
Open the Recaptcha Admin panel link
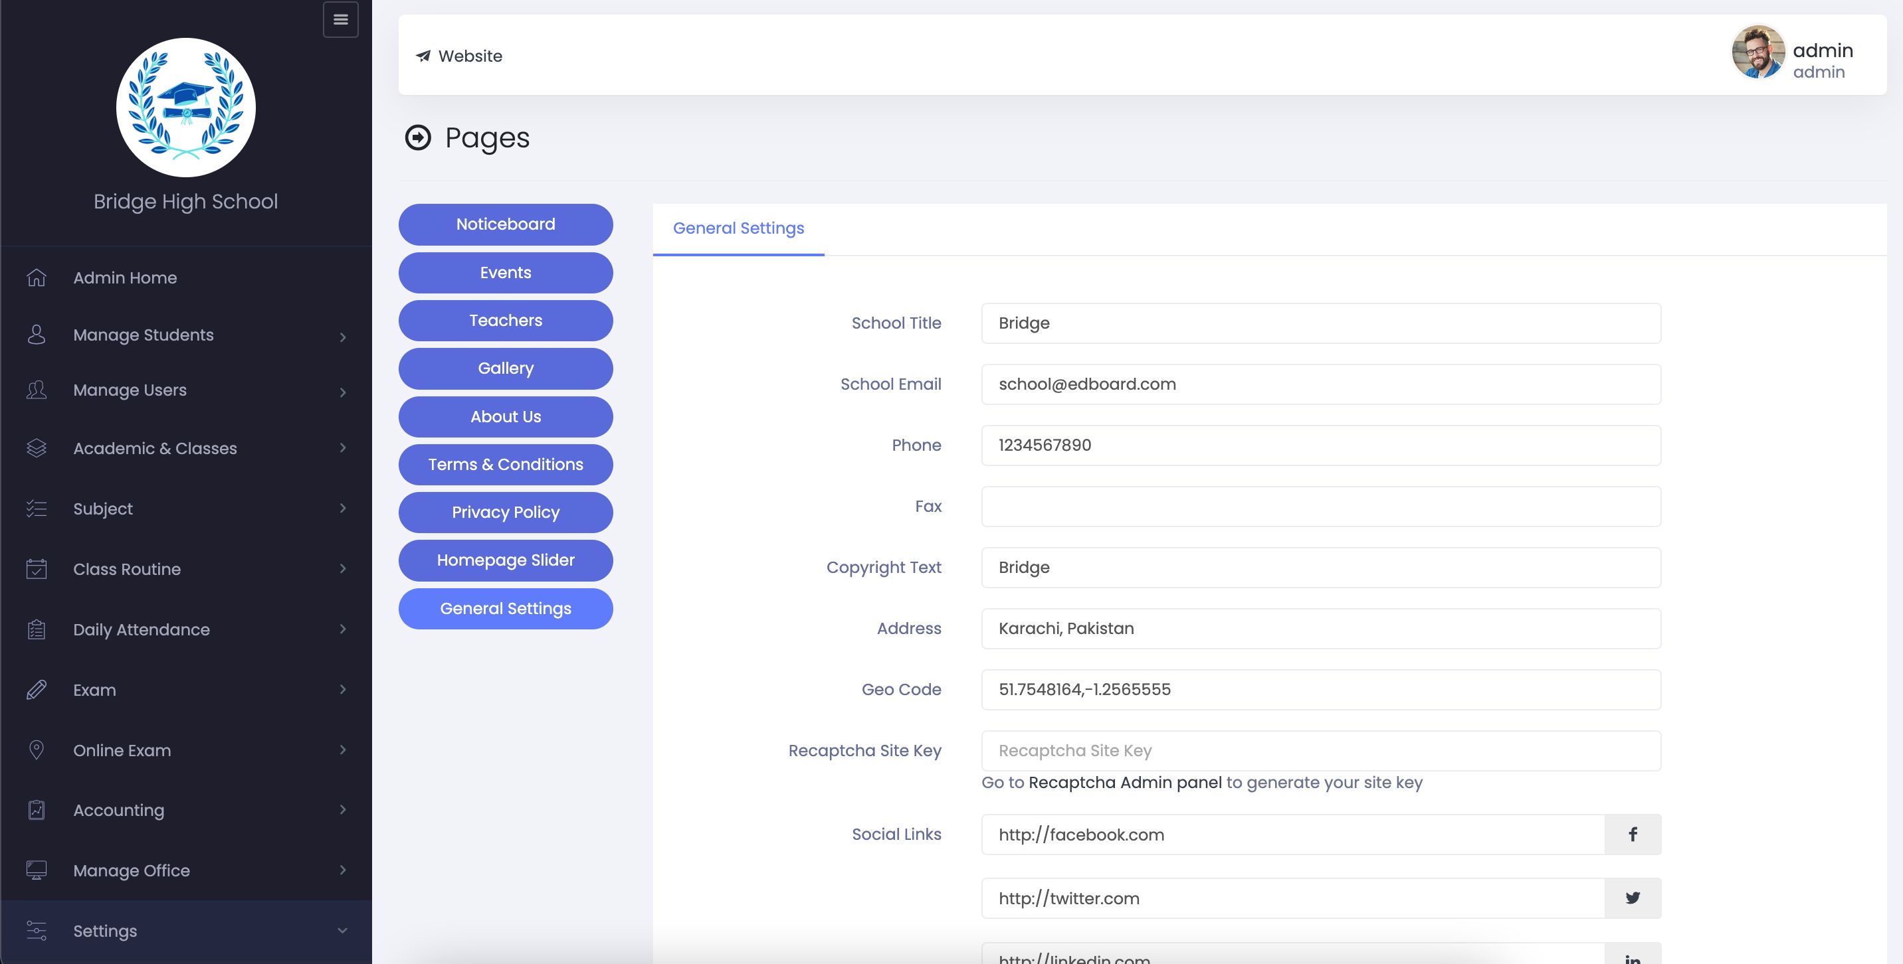pos(1124,782)
